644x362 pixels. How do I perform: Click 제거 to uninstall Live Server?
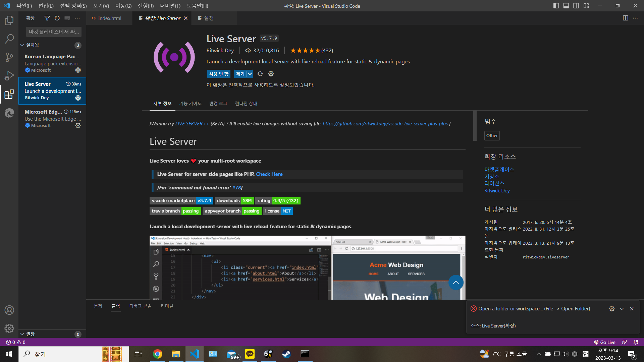240,74
